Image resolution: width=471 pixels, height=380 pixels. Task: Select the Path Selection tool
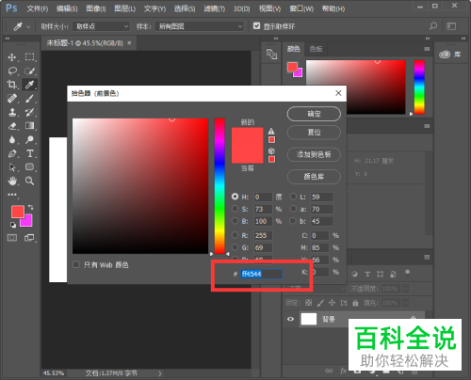click(x=12, y=167)
